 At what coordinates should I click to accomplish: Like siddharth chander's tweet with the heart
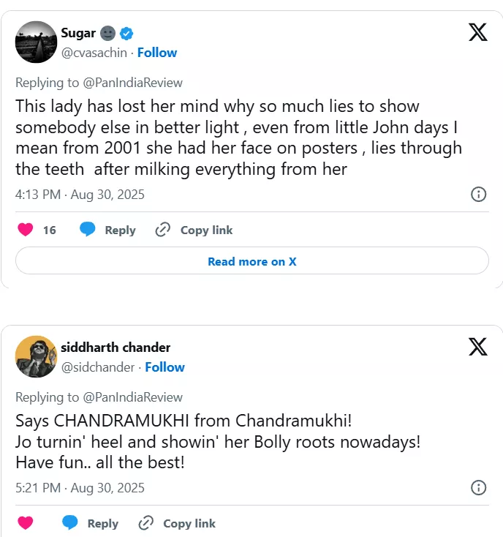pos(26,523)
